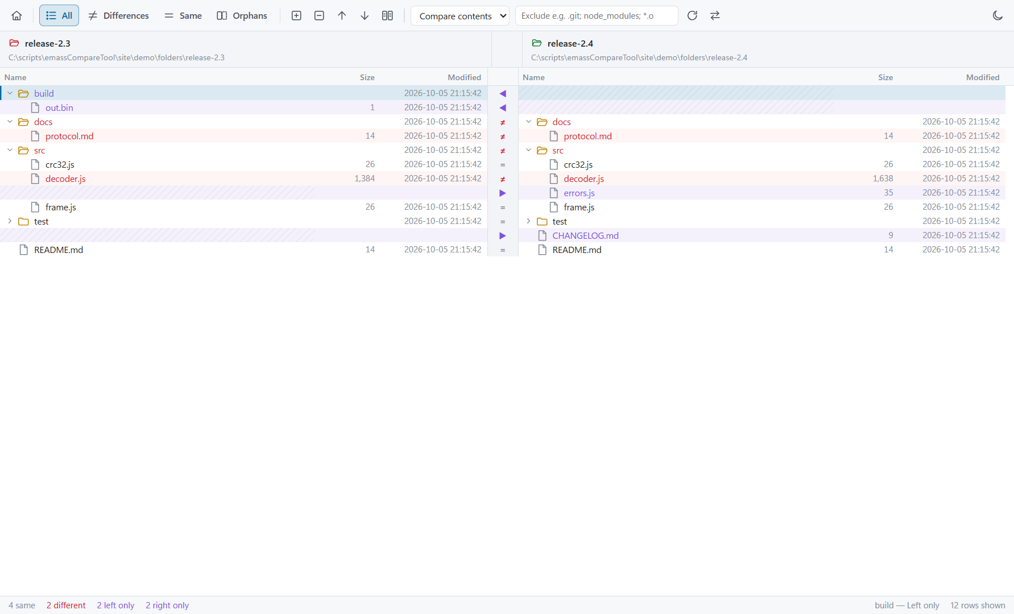Go to home screen icon
Screen dimensions: 1014x614
(x=16, y=15)
